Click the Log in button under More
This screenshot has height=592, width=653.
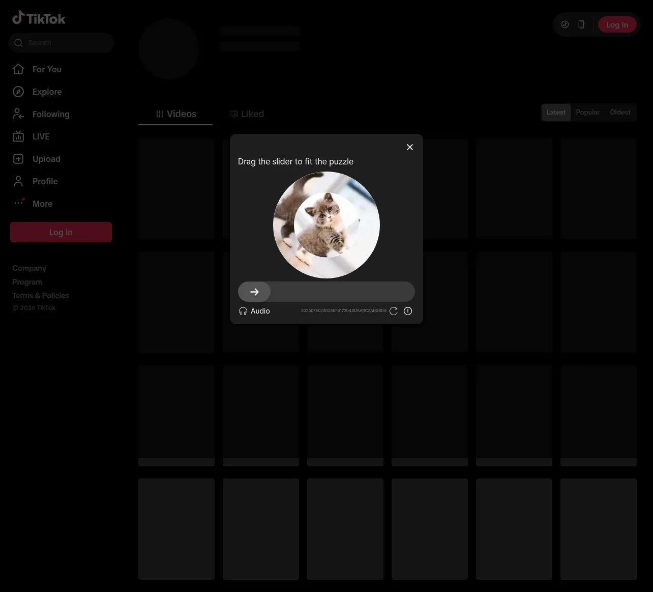(61, 232)
